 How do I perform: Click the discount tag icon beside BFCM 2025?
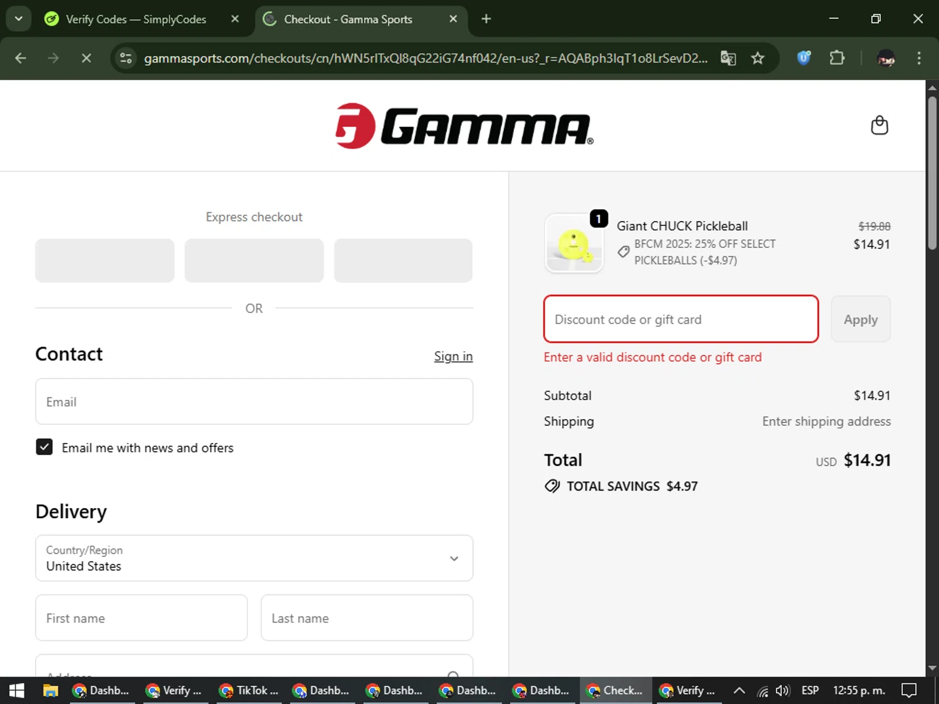coord(623,252)
